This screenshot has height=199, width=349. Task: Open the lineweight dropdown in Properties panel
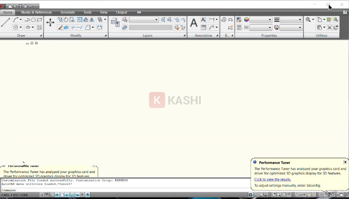291,20
